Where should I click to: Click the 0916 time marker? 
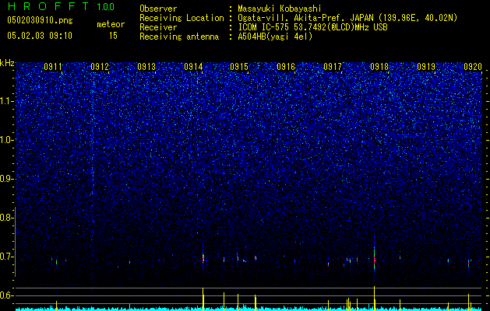[286, 67]
